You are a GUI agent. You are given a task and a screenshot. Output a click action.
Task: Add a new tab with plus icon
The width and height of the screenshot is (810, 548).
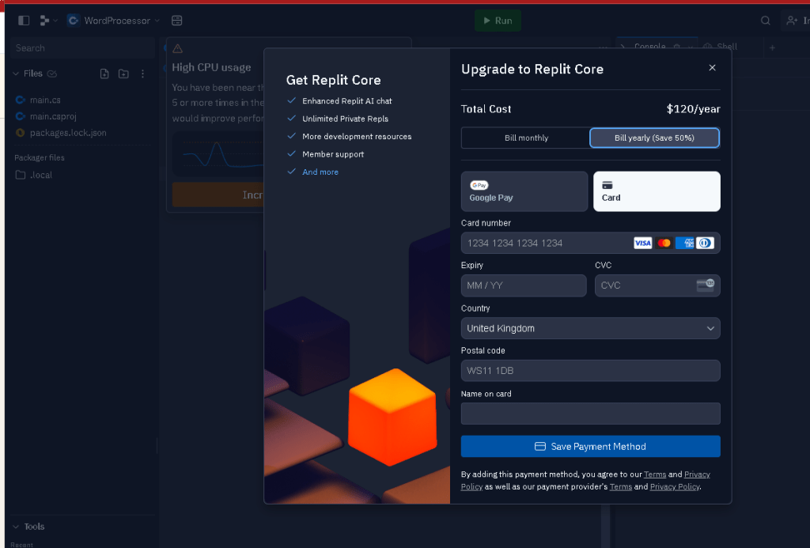pos(772,47)
